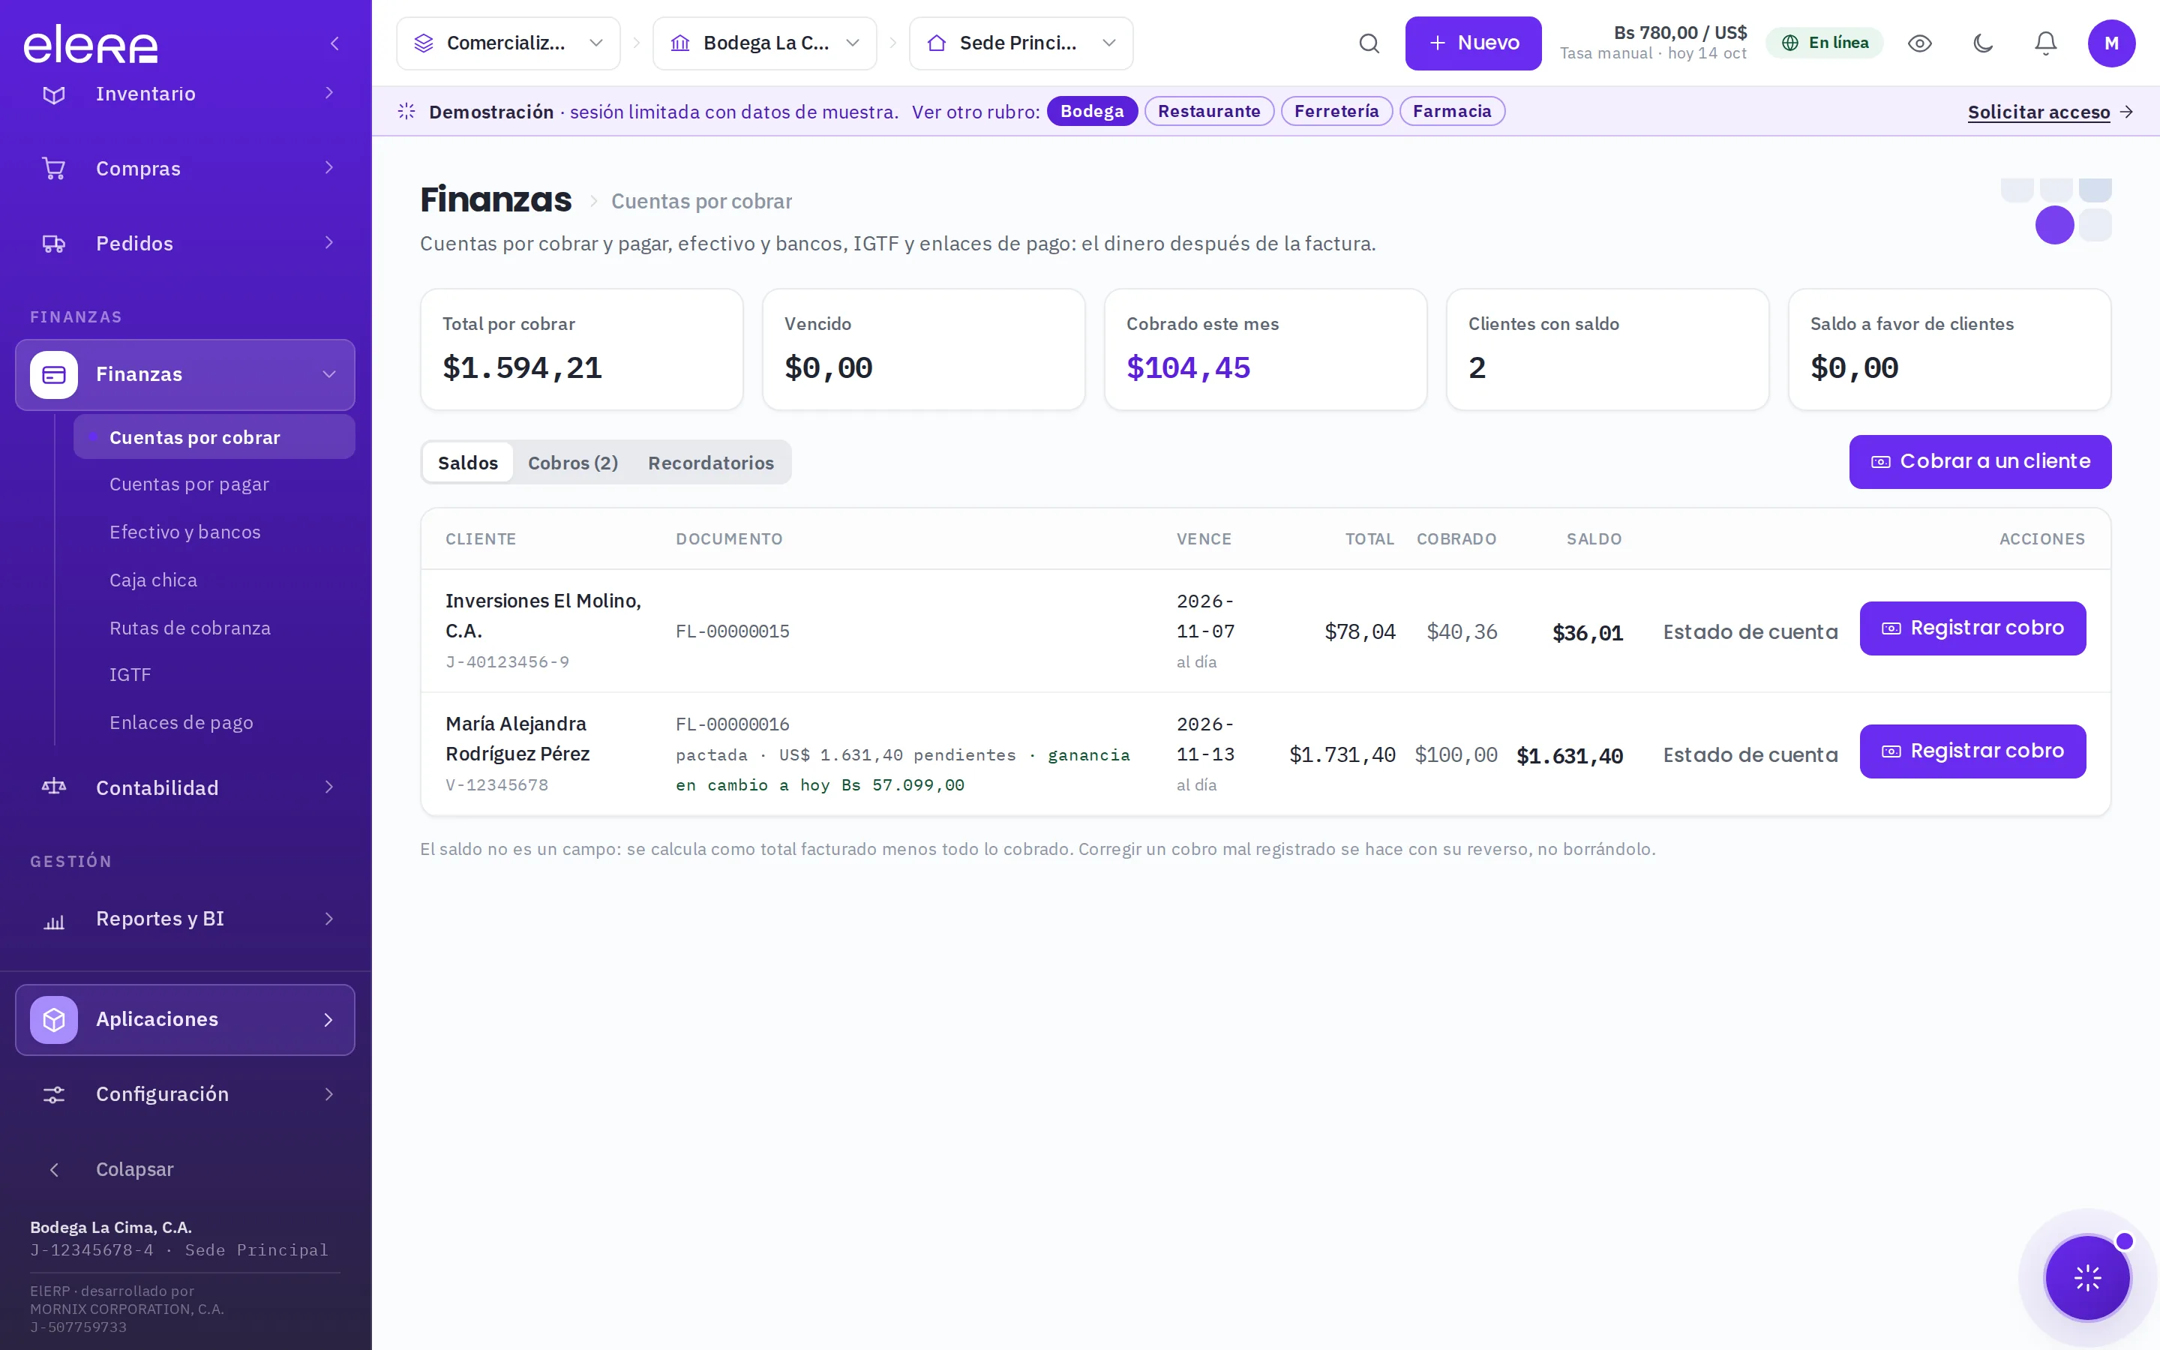The height and width of the screenshot is (1350, 2160).
Task: Collapse the Finanzas menu chevron
Action: tap(329, 375)
